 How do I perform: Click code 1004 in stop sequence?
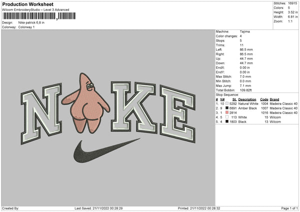(264, 103)
